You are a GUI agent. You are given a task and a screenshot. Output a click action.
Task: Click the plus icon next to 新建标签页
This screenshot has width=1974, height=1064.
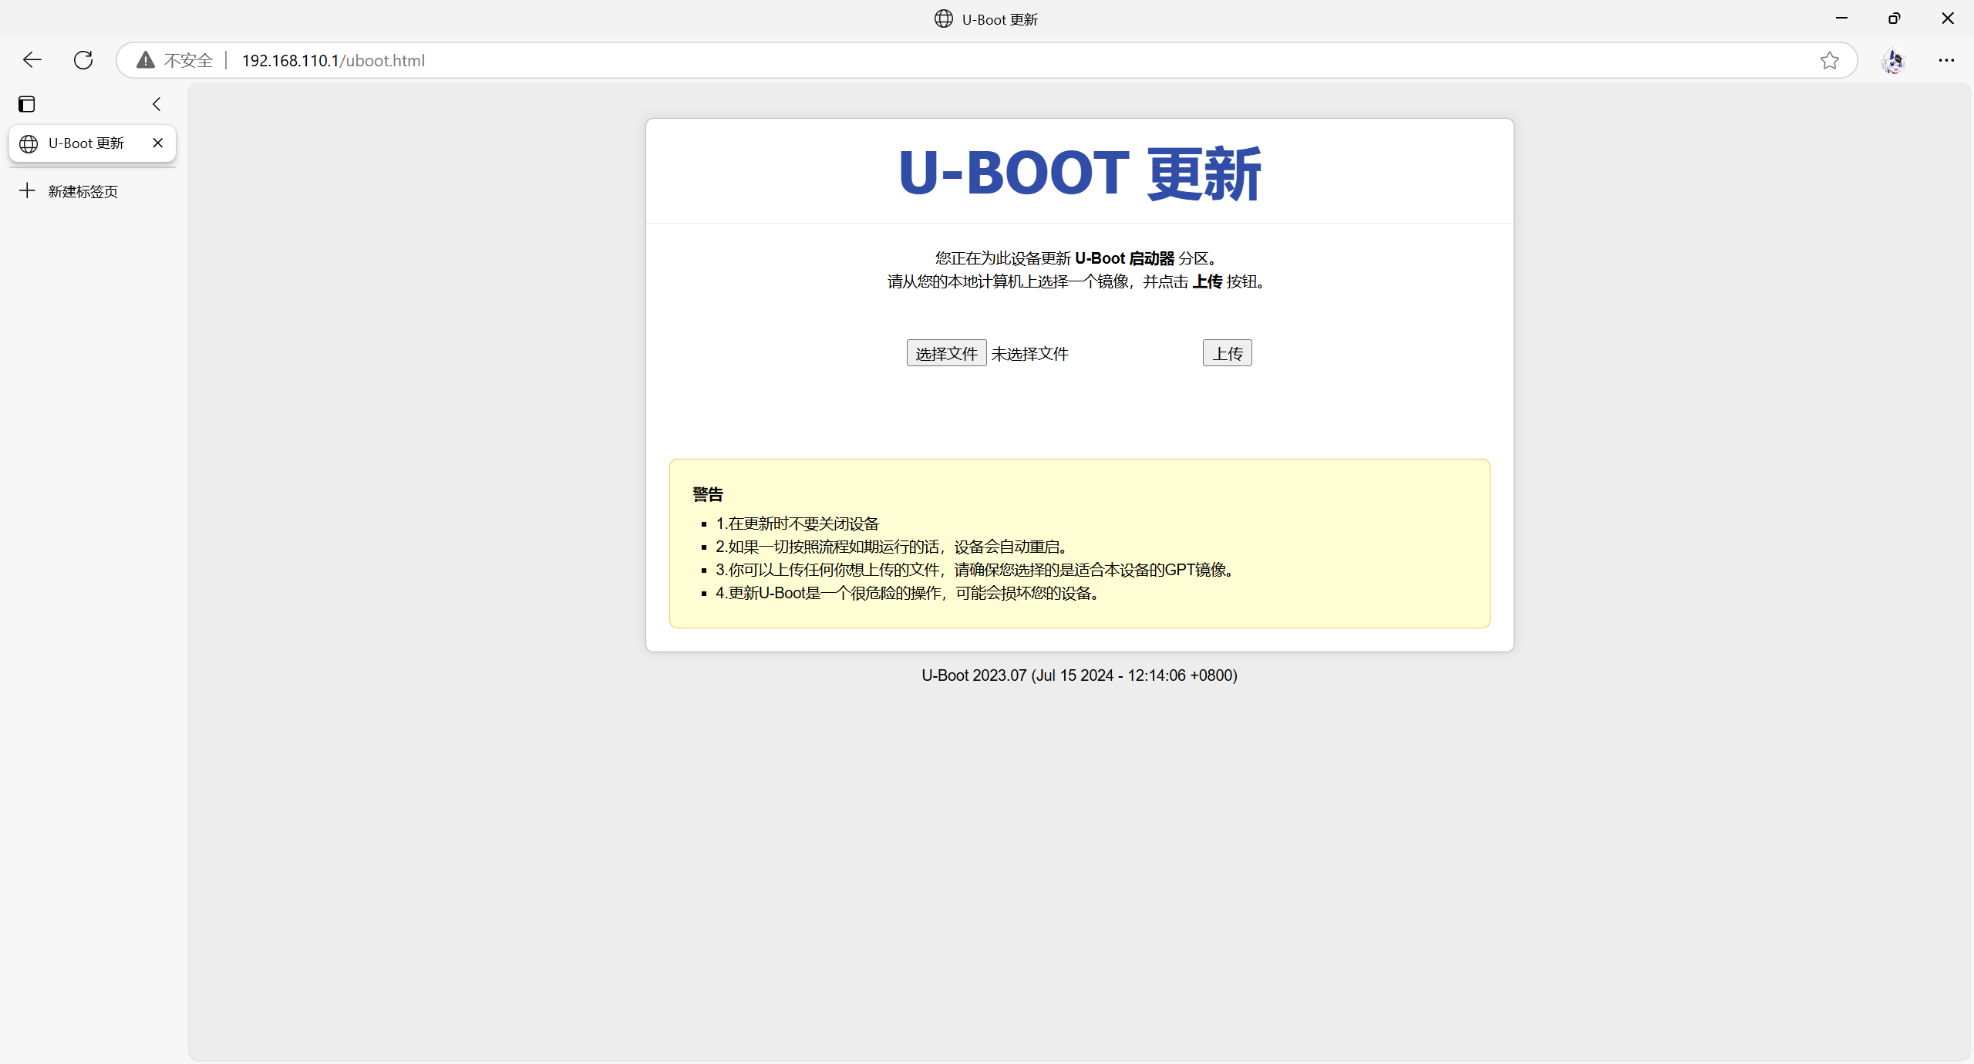point(27,190)
